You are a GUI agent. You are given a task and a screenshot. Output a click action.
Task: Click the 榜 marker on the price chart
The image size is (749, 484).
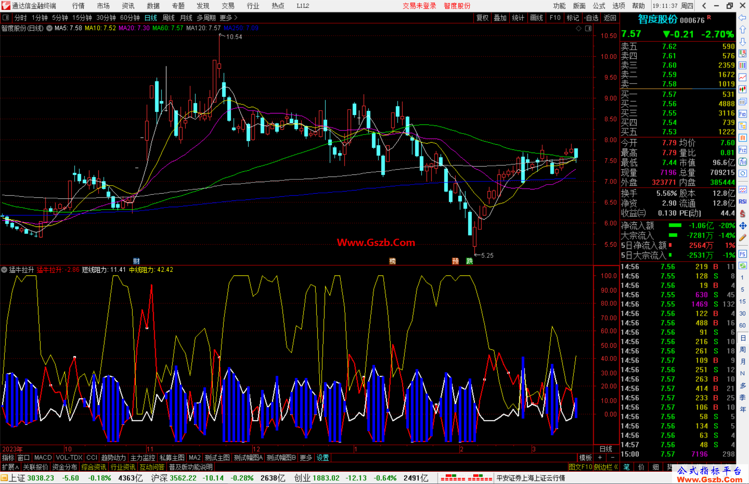393,261
